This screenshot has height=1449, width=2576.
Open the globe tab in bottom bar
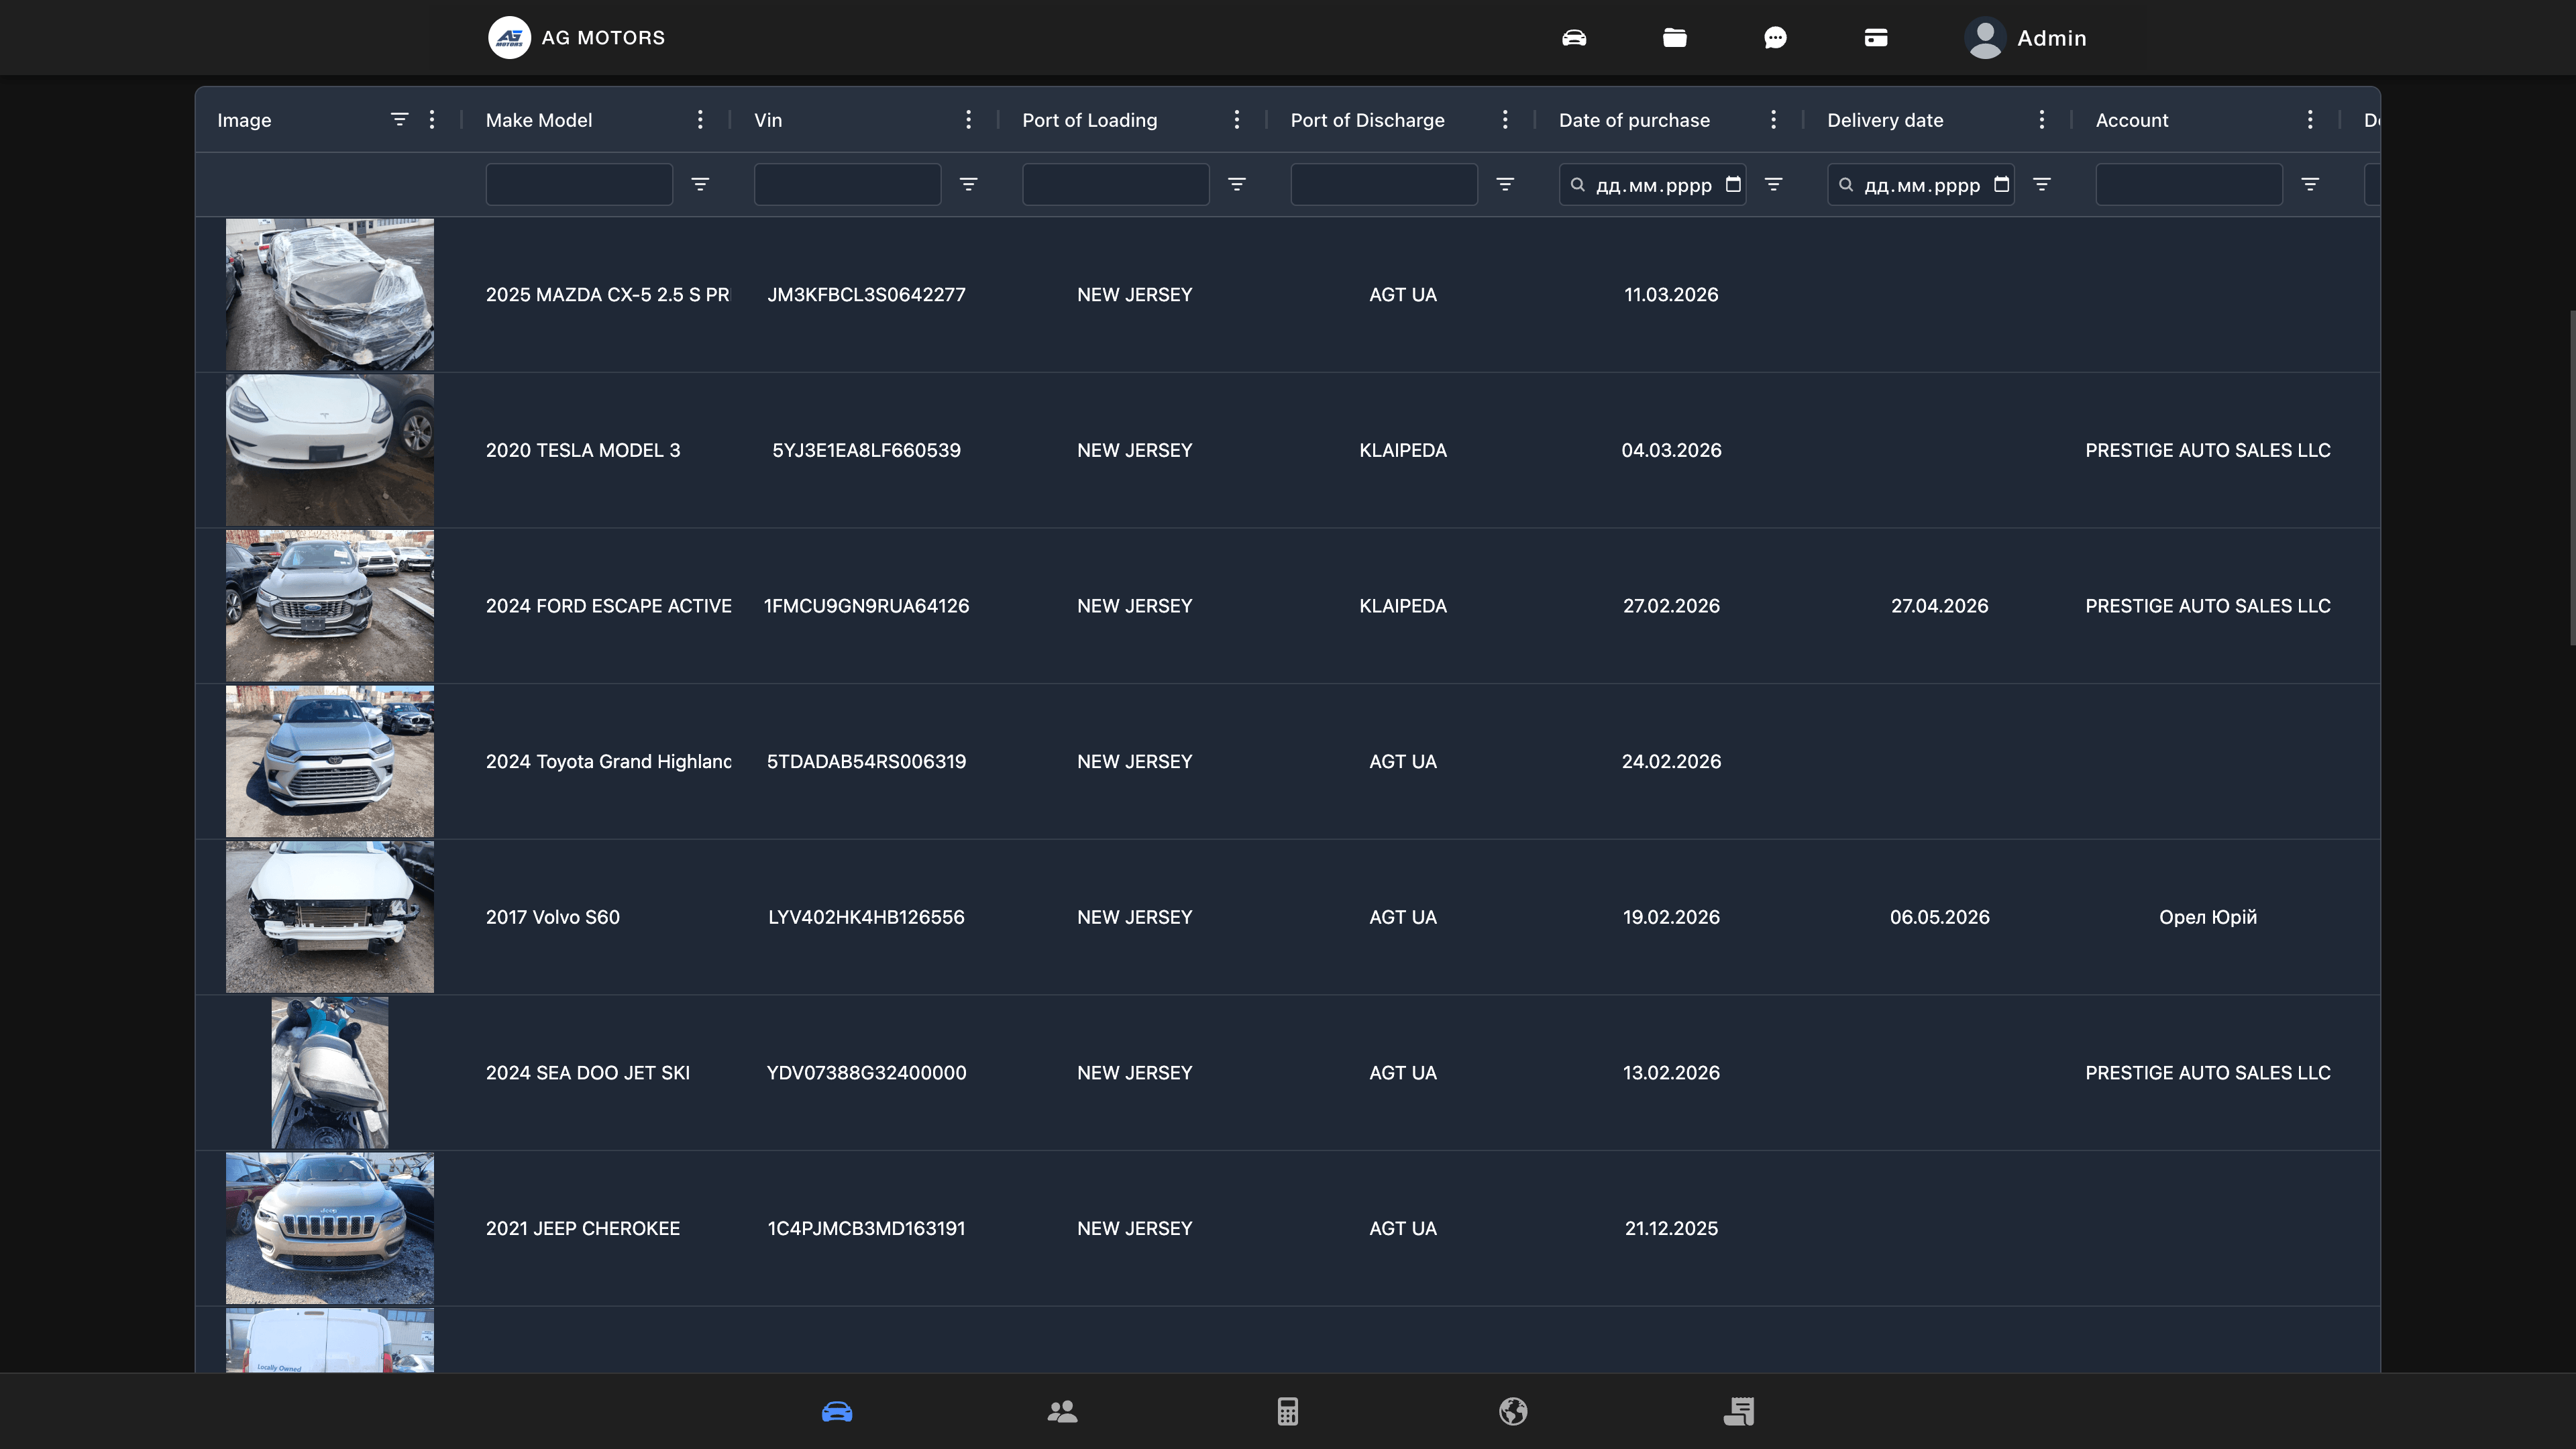tap(1513, 1411)
